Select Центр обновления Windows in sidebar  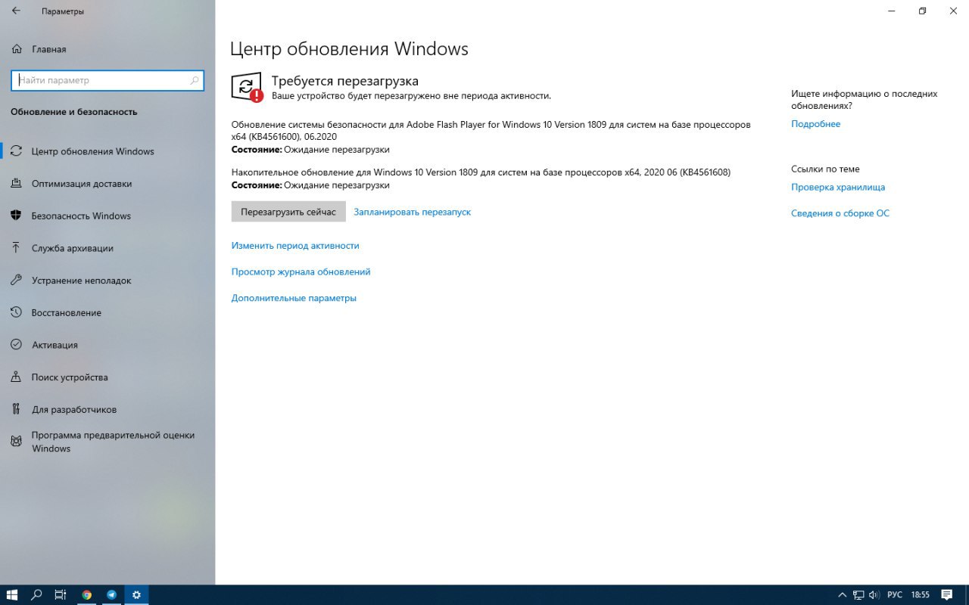[107, 151]
